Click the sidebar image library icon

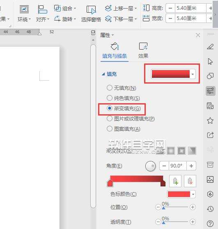point(210,106)
